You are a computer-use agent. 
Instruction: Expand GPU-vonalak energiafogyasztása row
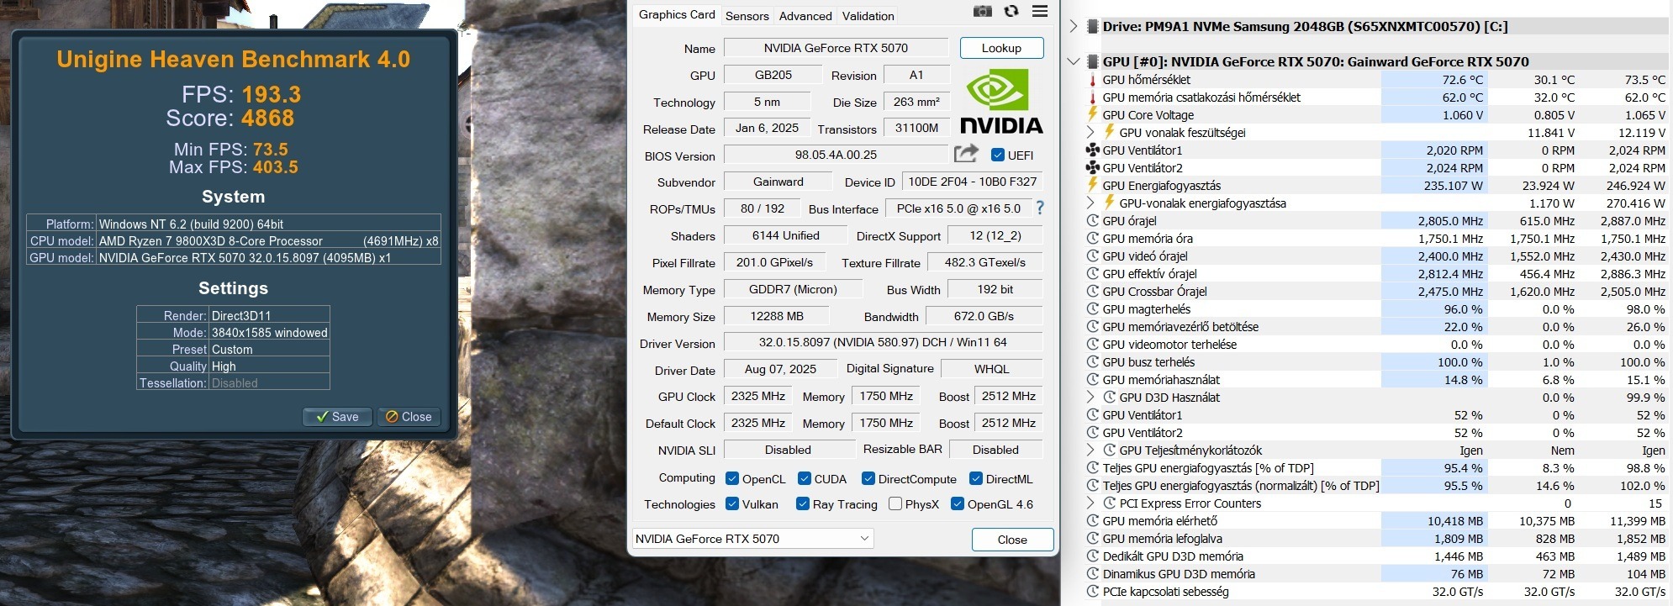[x=1090, y=203]
